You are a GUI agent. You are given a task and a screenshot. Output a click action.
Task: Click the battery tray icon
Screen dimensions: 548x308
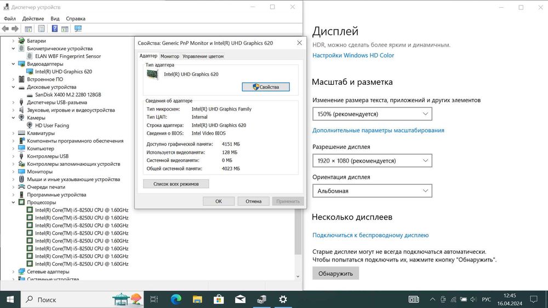pyautogui.click(x=464, y=299)
